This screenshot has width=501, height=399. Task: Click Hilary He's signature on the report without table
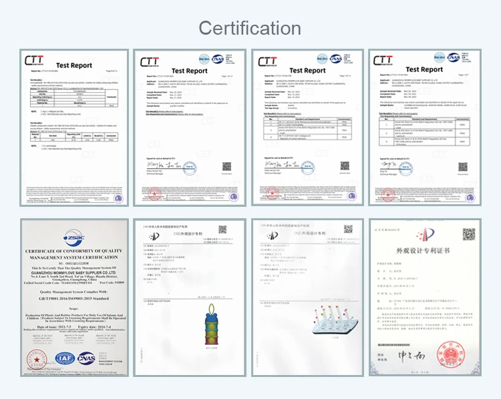coord(164,165)
